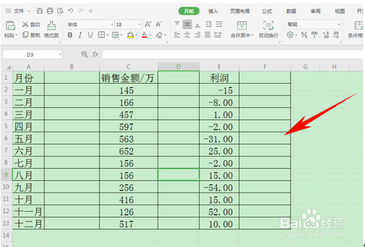Screen dimensions: 365x247
Task: Toggle underline formatting
Action: click(x=90, y=35)
